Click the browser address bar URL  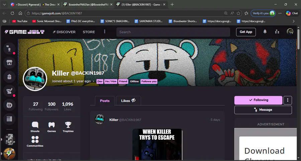[x=57, y=13]
